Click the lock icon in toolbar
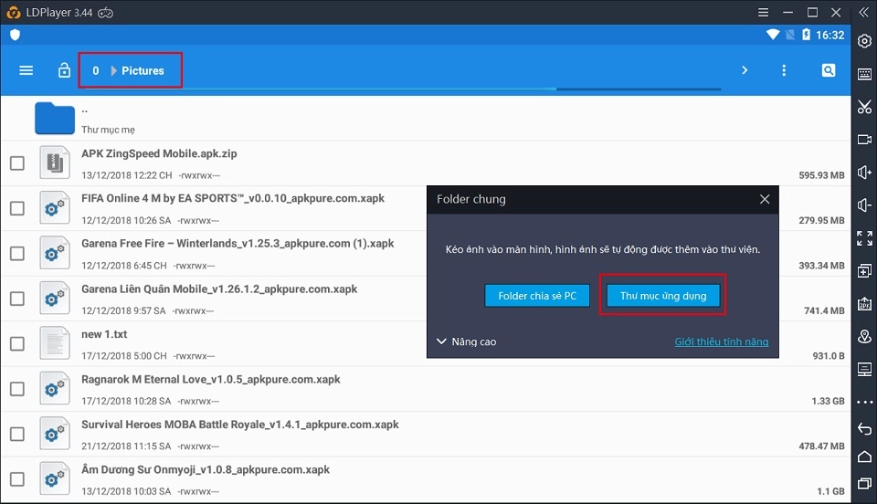The height and width of the screenshot is (504, 877). [64, 70]
